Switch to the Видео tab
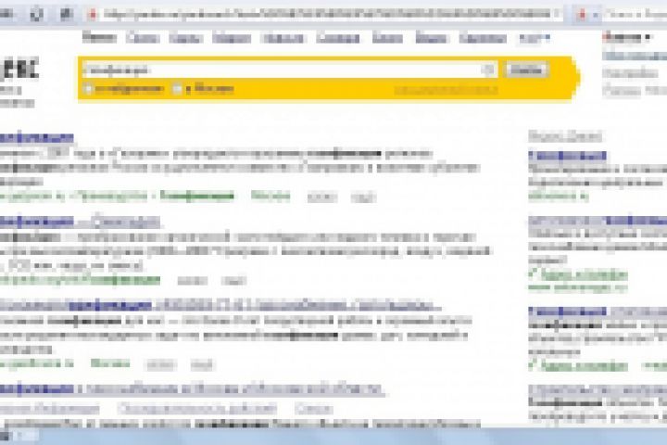This screenshot has width=667, height=445. [x=431, y=38]
